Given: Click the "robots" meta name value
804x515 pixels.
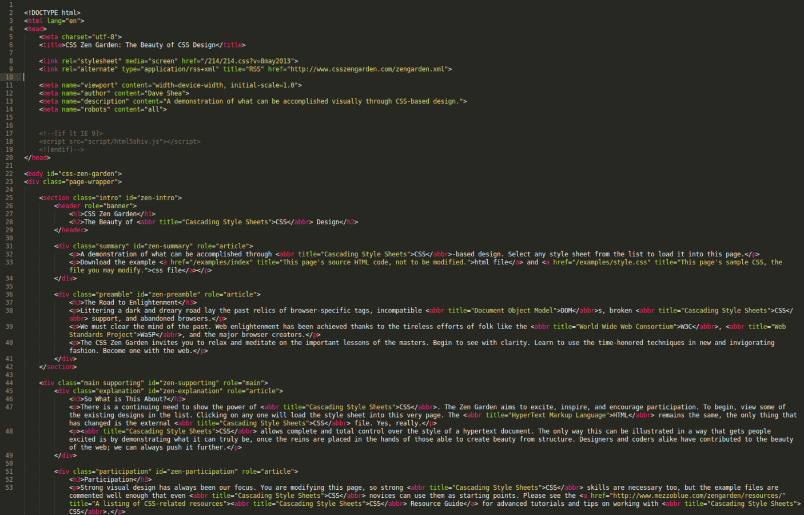Looking at the screenshot, I should pyautogui.click(x=95, y=109).
